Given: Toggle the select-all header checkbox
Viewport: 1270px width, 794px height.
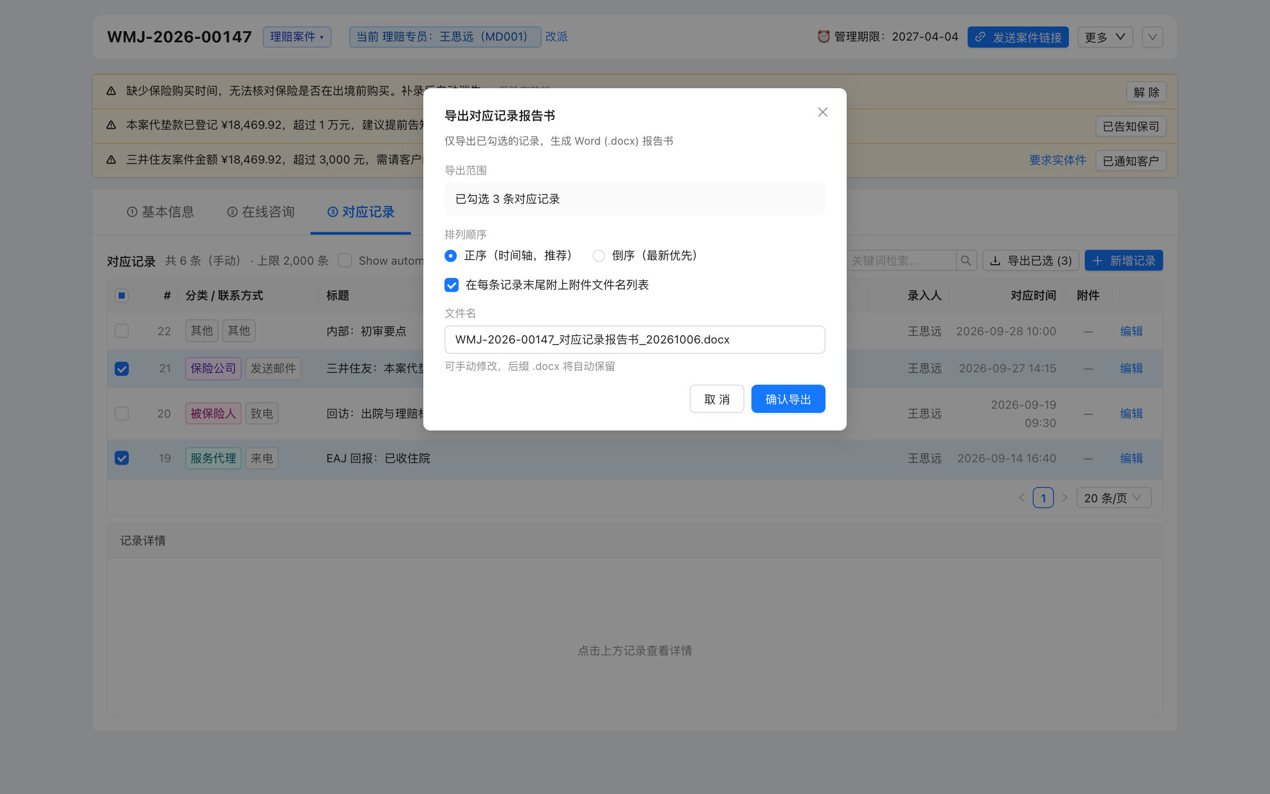Looking at the screenshot, I should tap(122, 295).
